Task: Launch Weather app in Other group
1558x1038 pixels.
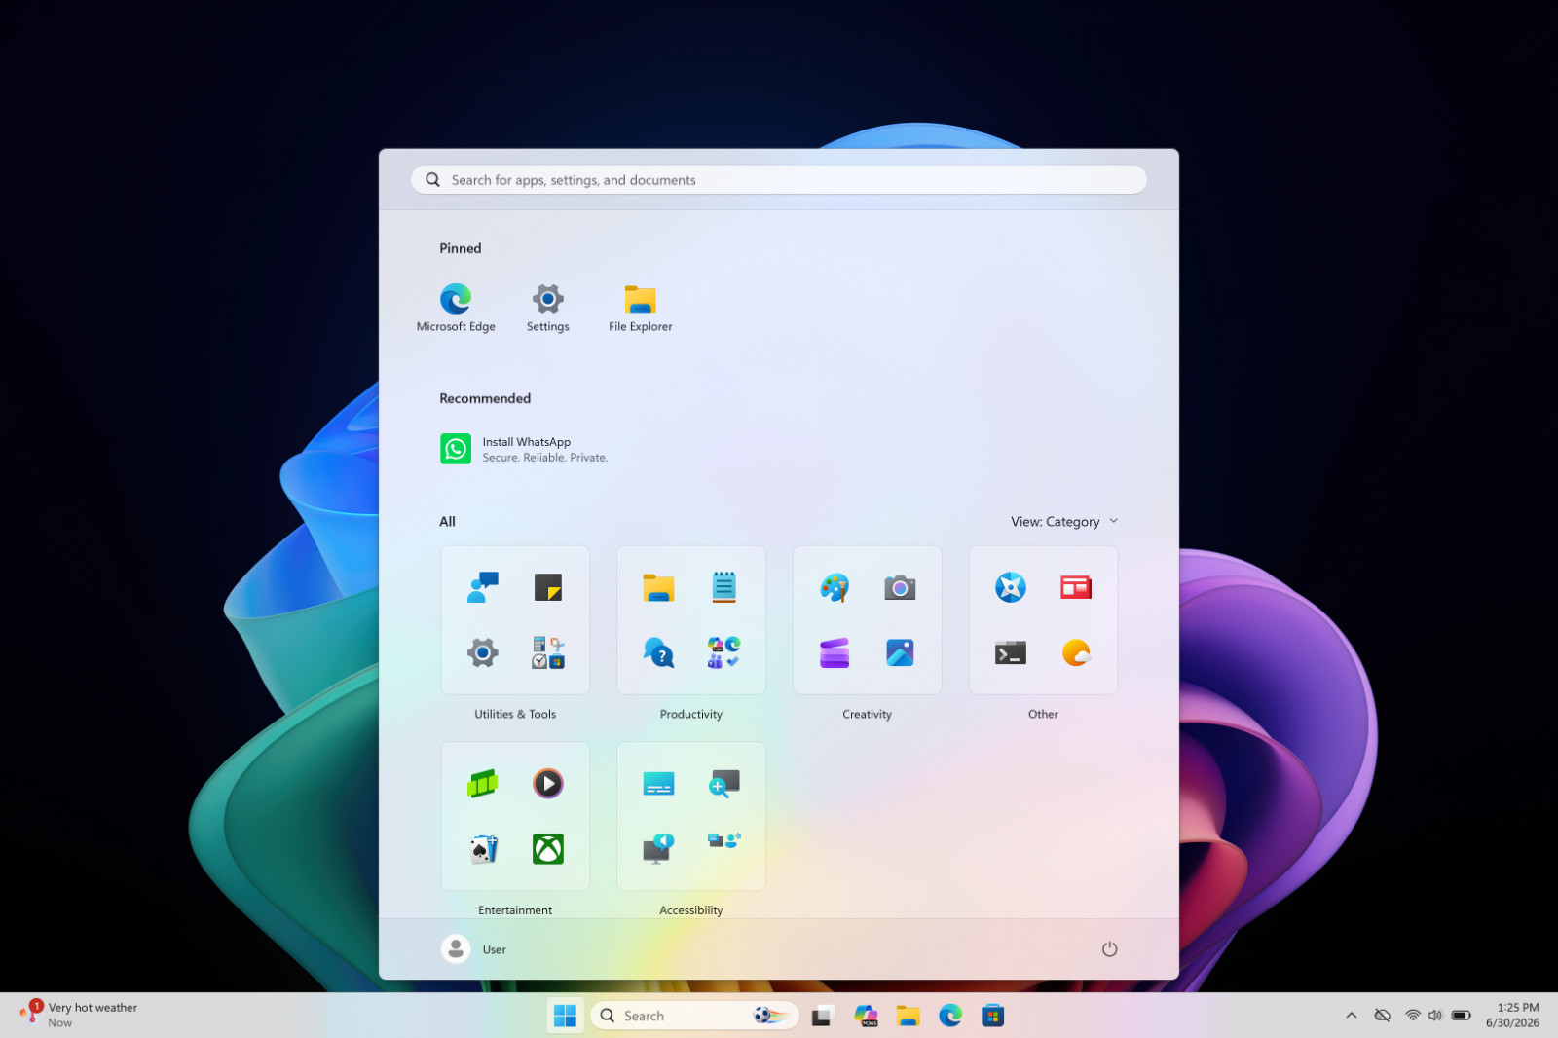Action: tap(1076, 652)
